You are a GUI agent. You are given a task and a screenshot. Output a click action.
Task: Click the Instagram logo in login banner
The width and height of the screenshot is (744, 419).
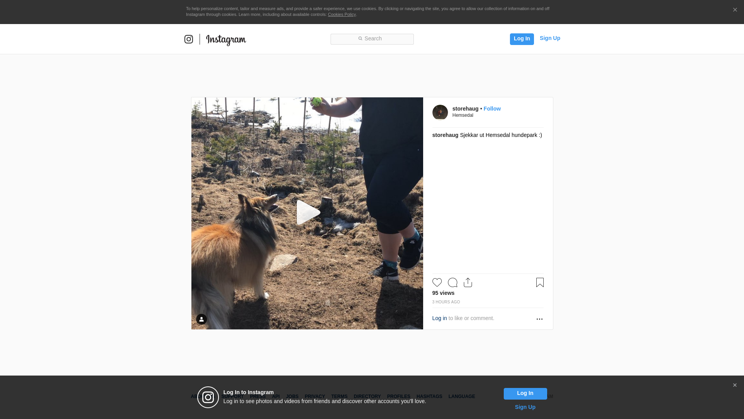(x=208, y=397)
